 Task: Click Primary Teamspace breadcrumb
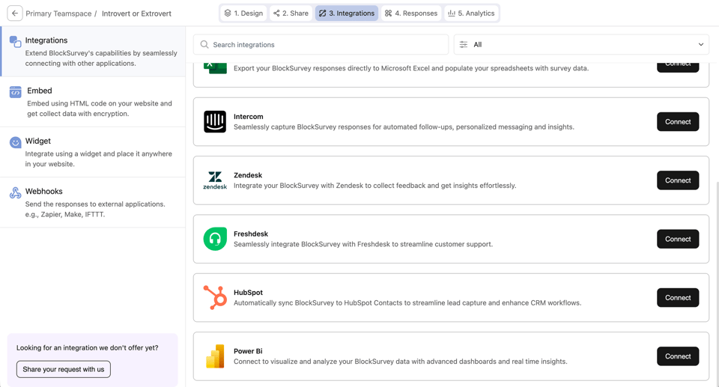coord(58,13)
